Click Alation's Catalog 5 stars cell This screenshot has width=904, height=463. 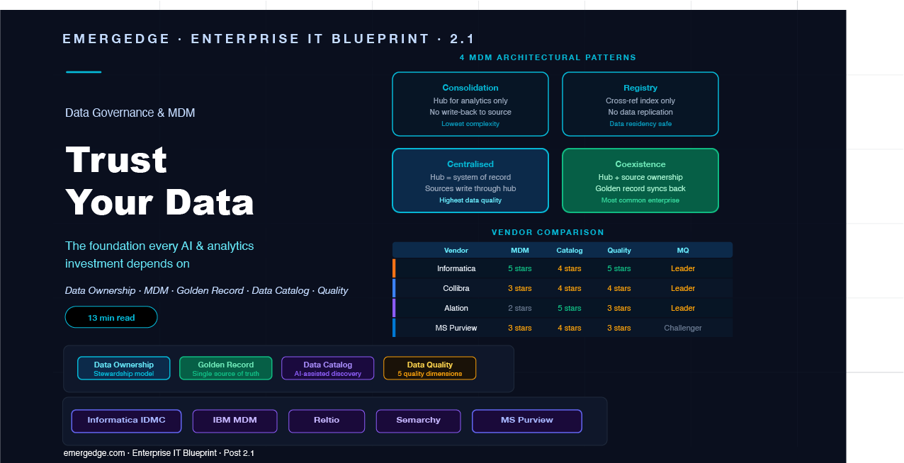pyautogui.click(x=570, y=308)
